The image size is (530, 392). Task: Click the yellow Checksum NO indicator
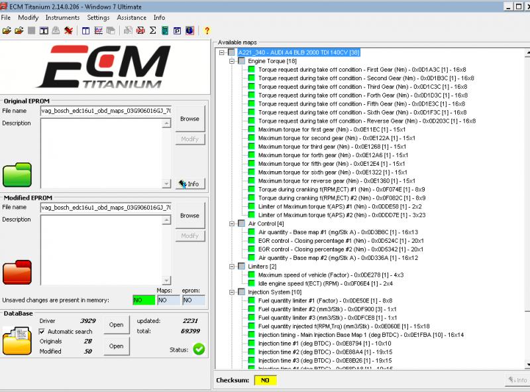pos(266,380)
